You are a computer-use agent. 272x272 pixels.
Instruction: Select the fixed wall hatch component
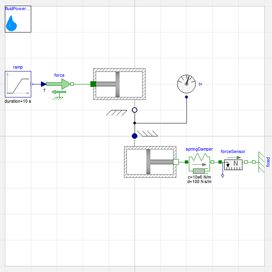(x=261, y=162)
